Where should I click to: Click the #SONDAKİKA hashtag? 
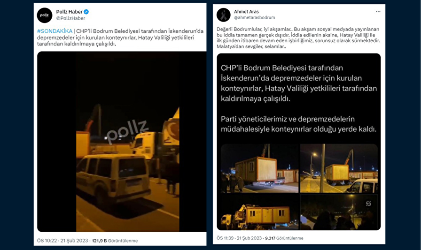[55, 31]
